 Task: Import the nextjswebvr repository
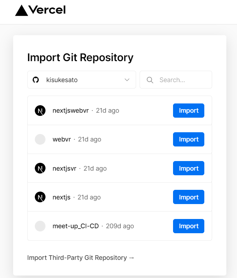click(189, 111)
